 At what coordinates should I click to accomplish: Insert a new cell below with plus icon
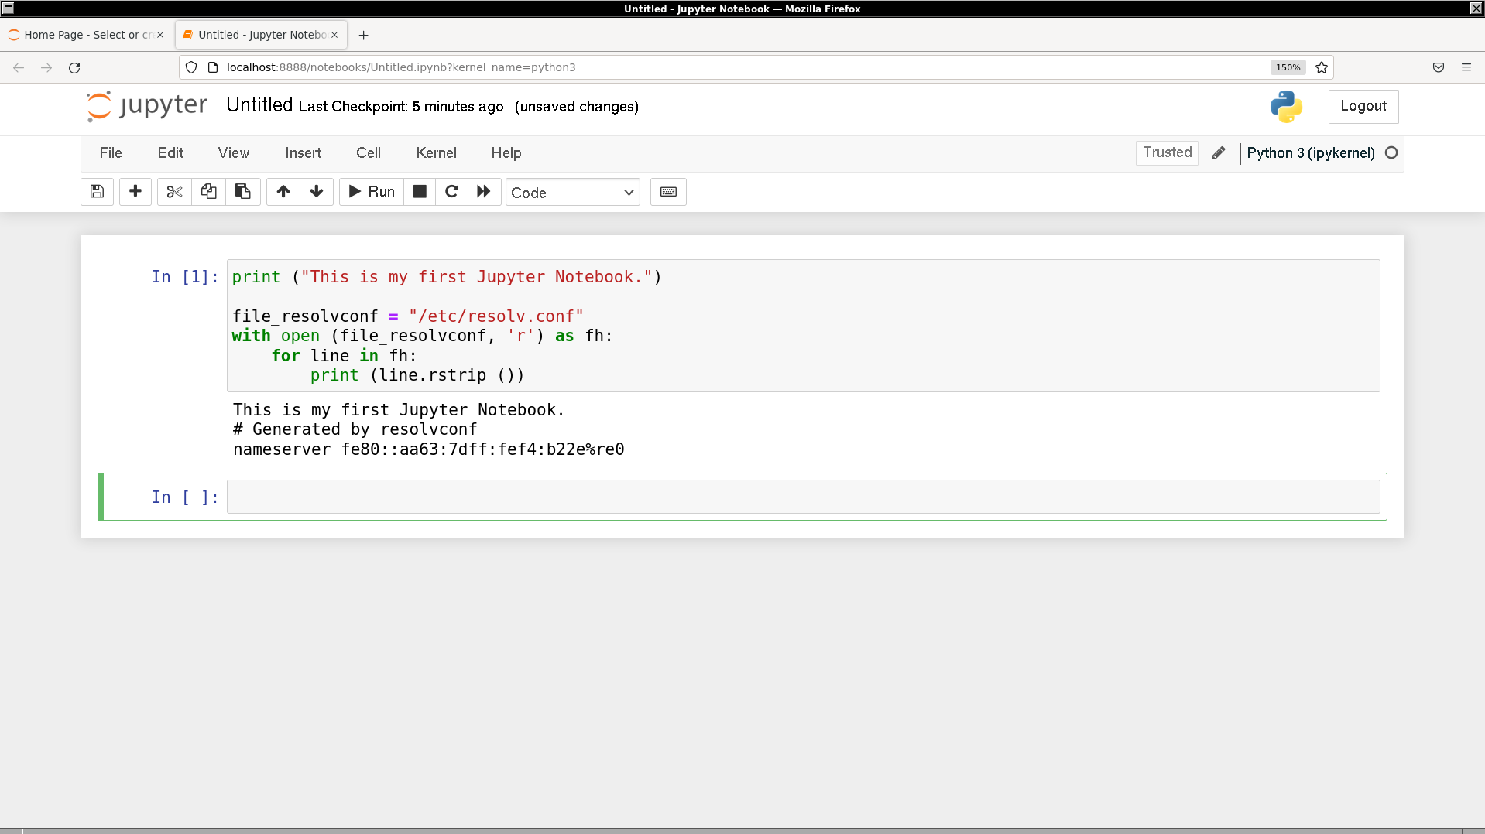point(135,192)
